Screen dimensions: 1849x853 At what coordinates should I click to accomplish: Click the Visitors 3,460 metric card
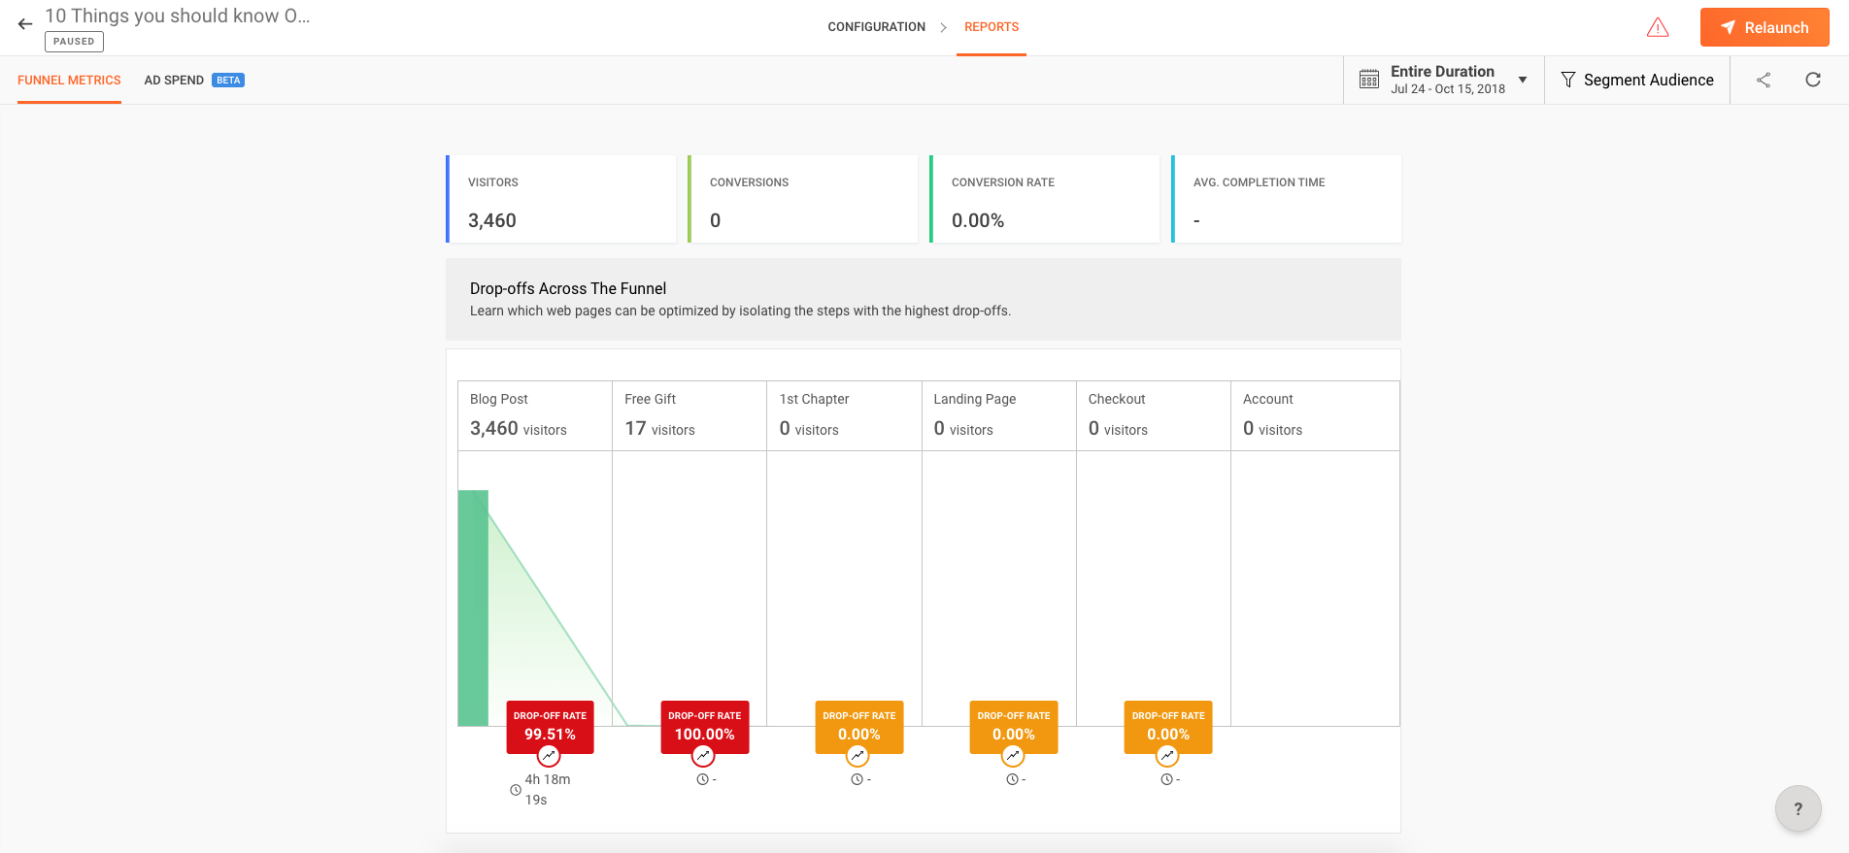click(x=561, y=199)
